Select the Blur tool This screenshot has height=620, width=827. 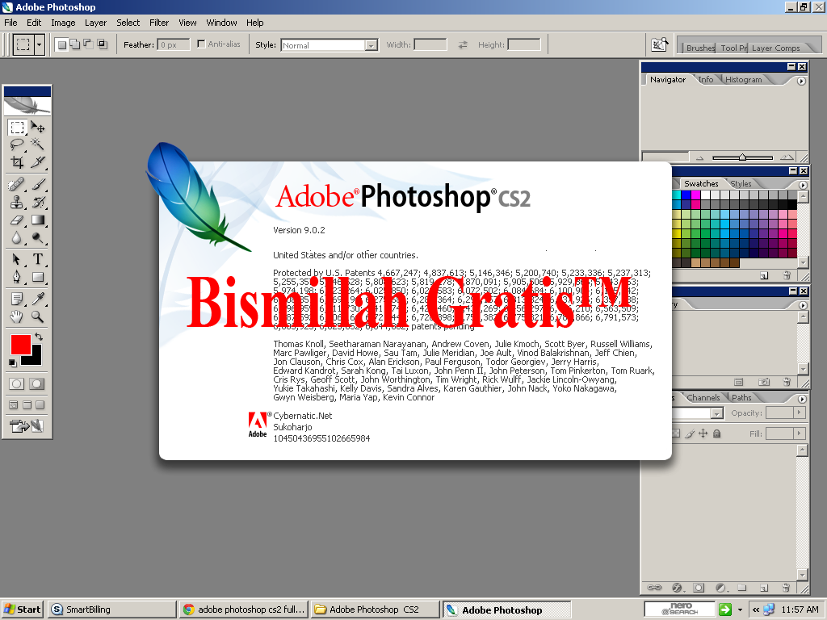[17, 238]
